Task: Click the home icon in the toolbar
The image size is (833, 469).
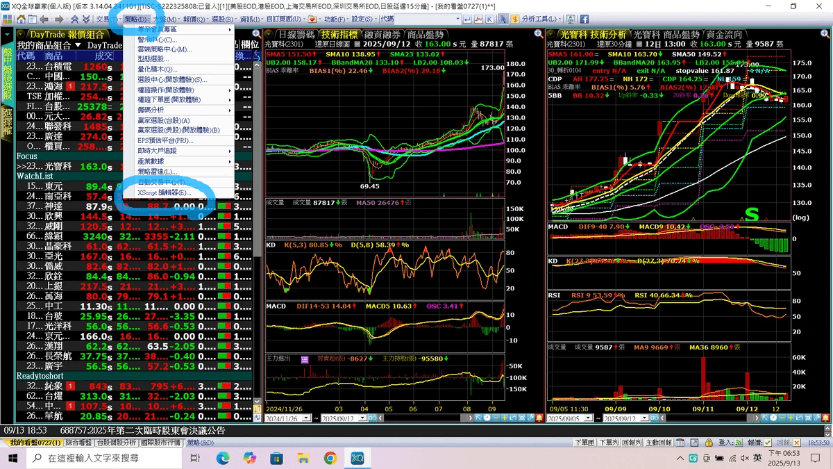Action: click(x=22, y=19)
